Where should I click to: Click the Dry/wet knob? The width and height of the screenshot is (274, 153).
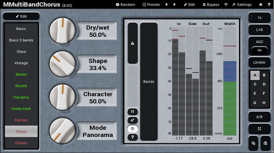pos(62,31)
